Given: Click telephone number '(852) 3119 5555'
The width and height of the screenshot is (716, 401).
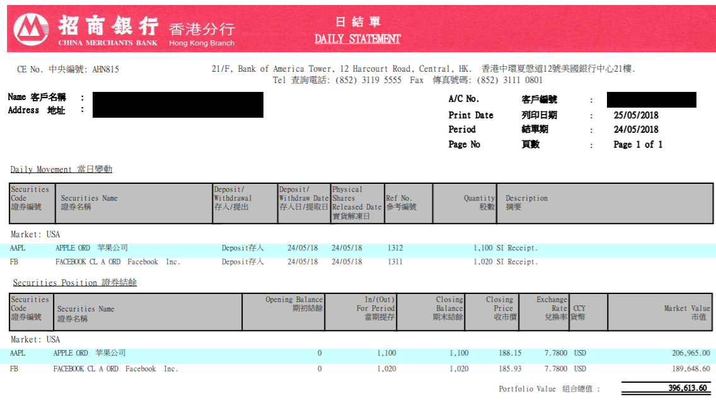Looking at the screenshot, I should [369, 81].
